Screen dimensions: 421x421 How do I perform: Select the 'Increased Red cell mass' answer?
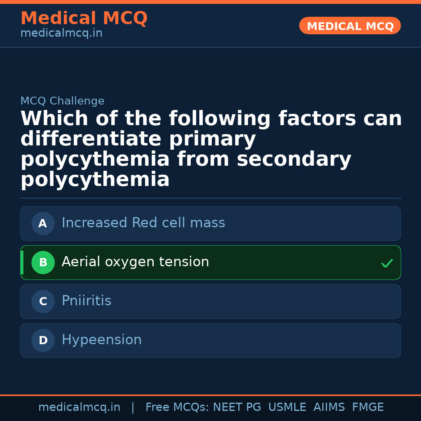pos(143,223)
